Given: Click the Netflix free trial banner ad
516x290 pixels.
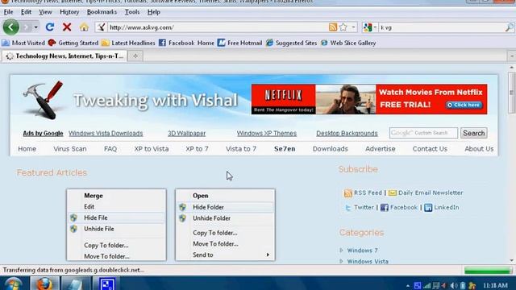Looking at the screenshot, I should coord(369,99).
